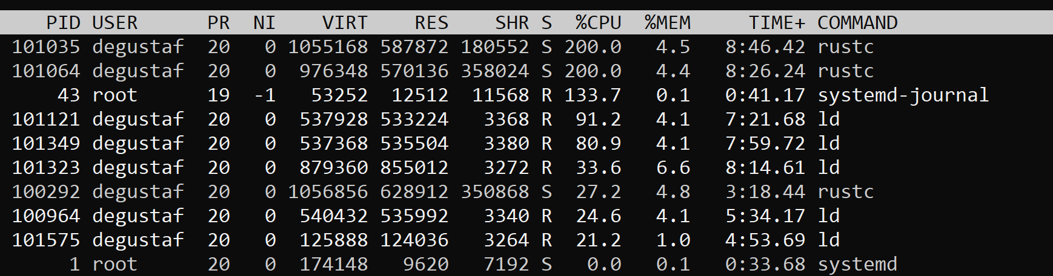Click the %MEM column header
Viewport: 1053px width, 276px height.
pyautogui.click(x=668, y=23)
